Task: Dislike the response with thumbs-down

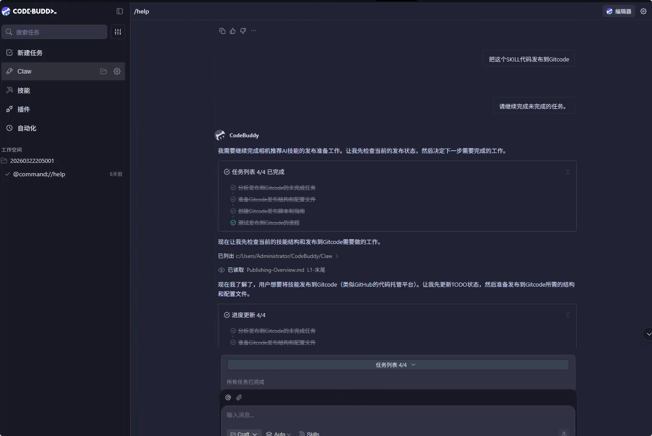Action: click(243, 31)
